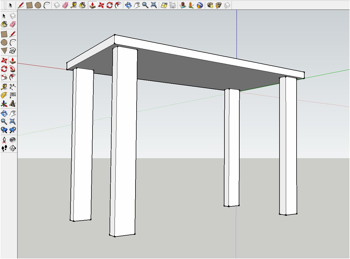Pick Paint Bucket in the Getting Started toolbar

(x=82, y=5)
